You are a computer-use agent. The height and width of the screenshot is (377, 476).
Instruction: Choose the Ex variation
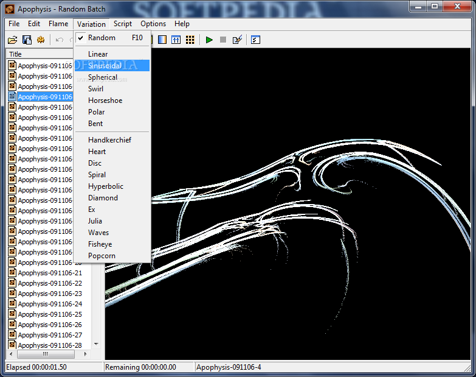pyautogui.click(x=112, y=209)
